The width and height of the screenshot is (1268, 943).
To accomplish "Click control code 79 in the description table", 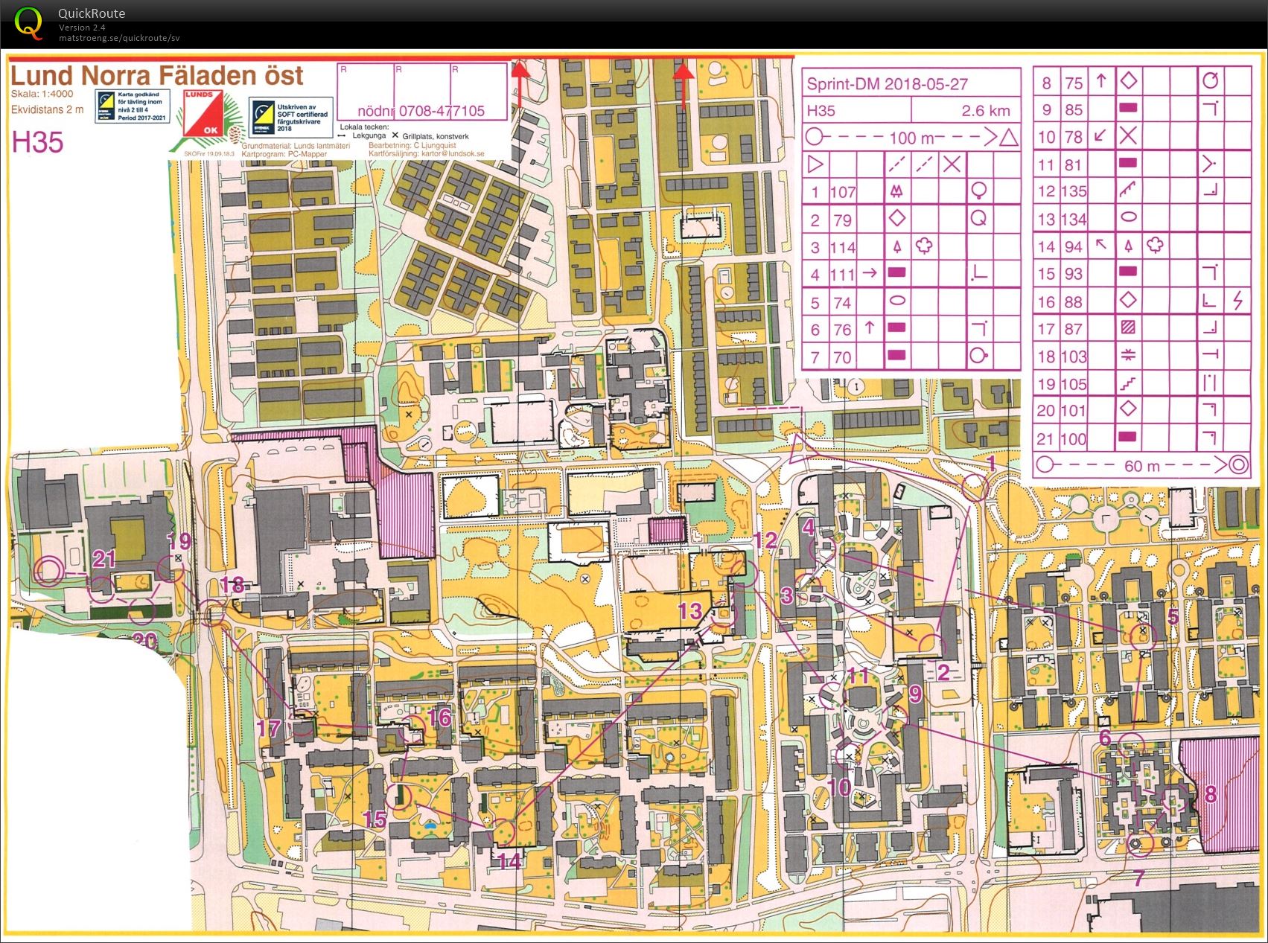I will 842,220.
